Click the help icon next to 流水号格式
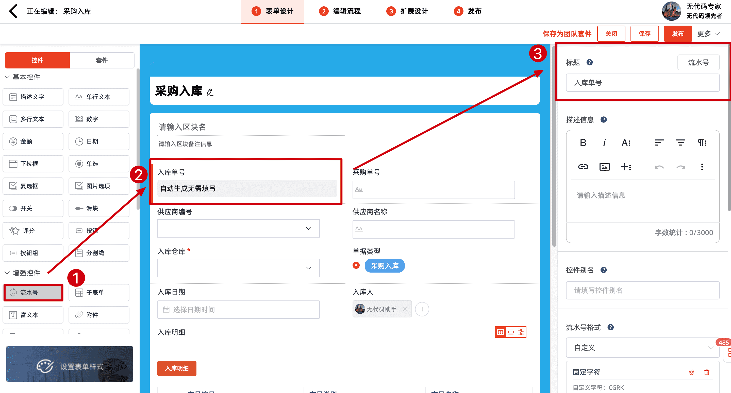The image size is (731, 393). [610, 327]
